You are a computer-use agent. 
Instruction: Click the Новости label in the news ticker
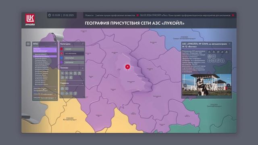tap(89, 15)
